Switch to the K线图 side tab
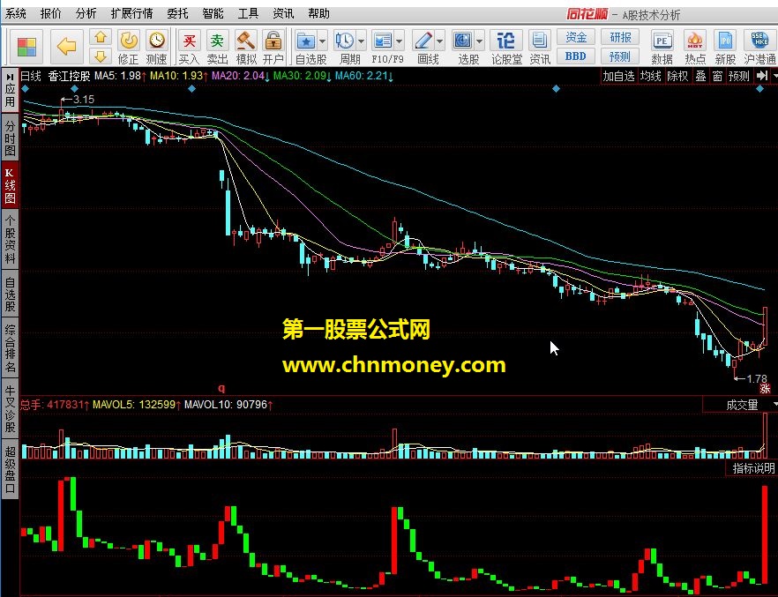 (10, 186)
